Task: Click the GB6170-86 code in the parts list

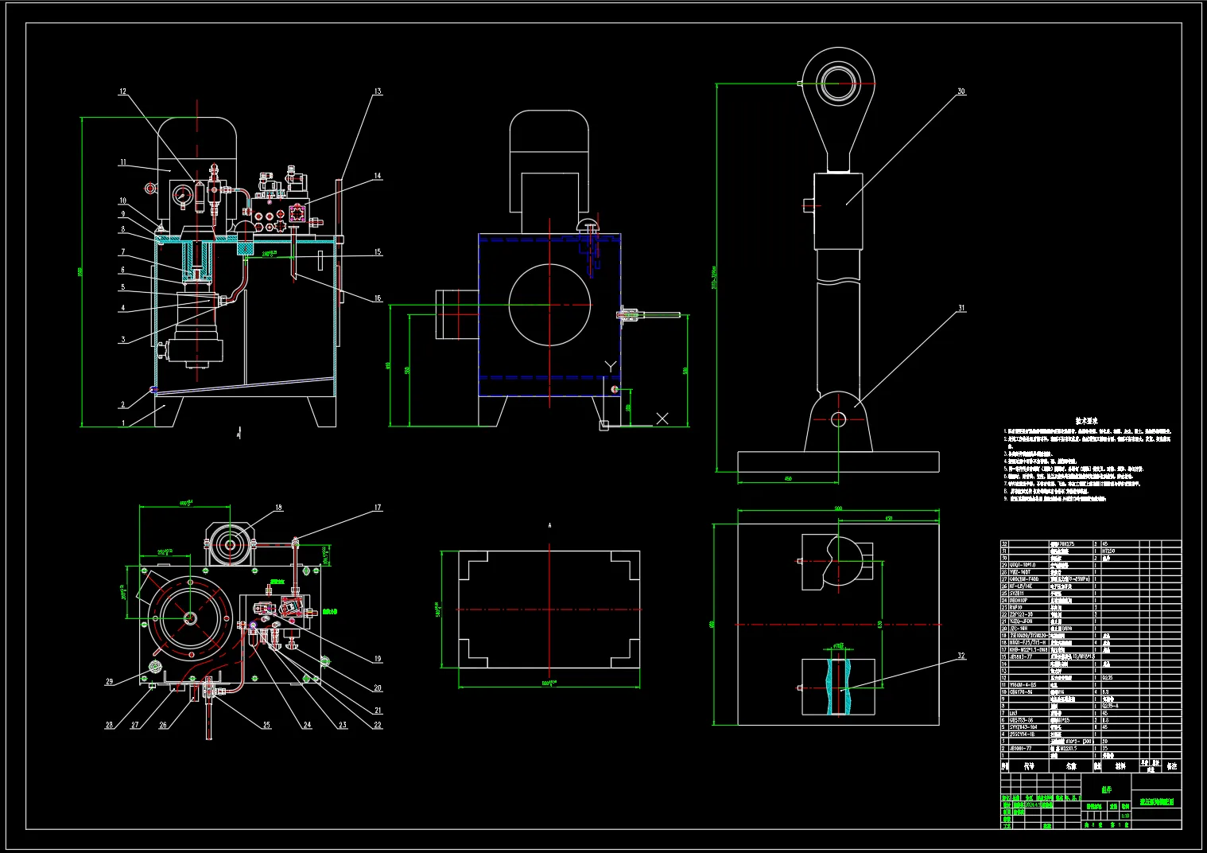Action: coord(1021,692)
